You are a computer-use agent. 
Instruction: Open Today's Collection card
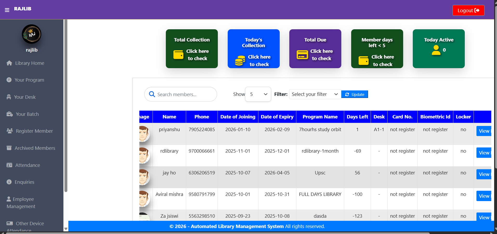pyautogui.click(x=253, y=49)
